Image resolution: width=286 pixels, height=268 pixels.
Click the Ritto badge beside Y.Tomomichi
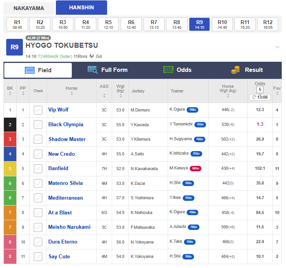[200, 125]
